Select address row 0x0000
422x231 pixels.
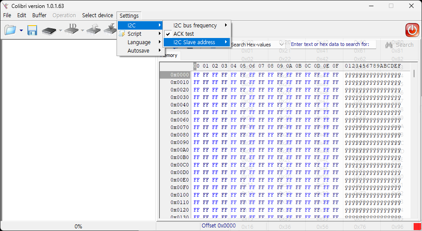(180, 75)
